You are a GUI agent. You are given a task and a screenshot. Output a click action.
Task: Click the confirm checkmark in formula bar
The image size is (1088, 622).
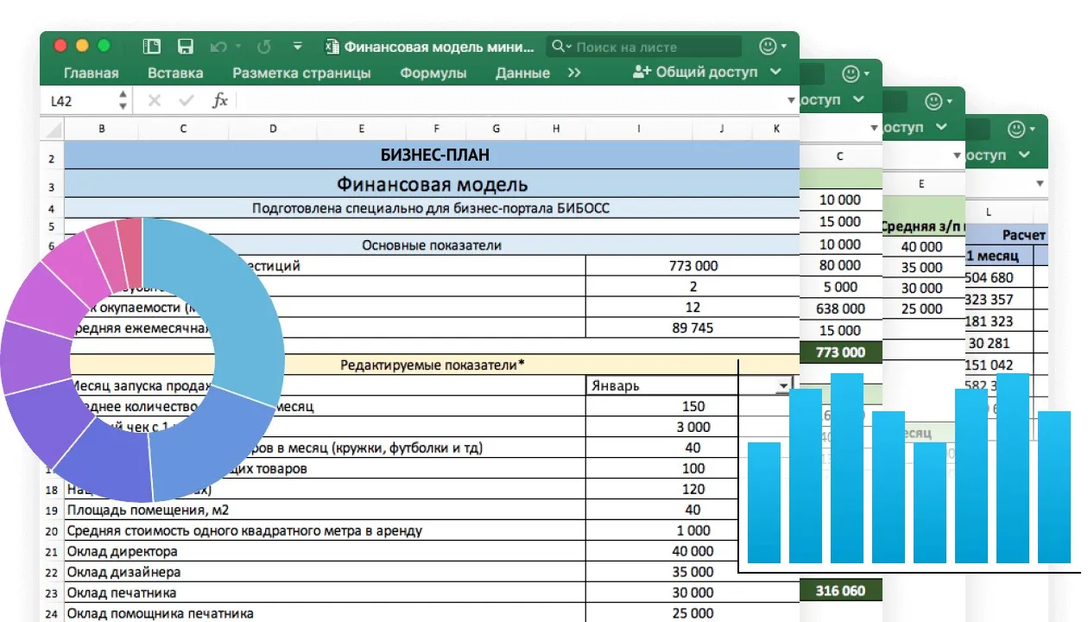tap(186, 100)
